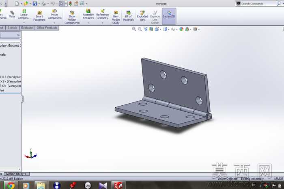Screen dimensions: 284x189
Task: Click the panel splitter handle
Action: (22, 99)
